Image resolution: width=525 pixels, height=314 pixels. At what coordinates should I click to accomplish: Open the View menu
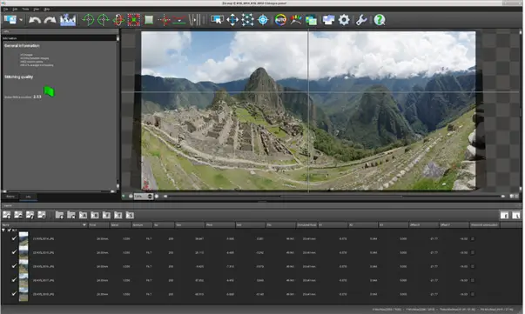point(37,9)
